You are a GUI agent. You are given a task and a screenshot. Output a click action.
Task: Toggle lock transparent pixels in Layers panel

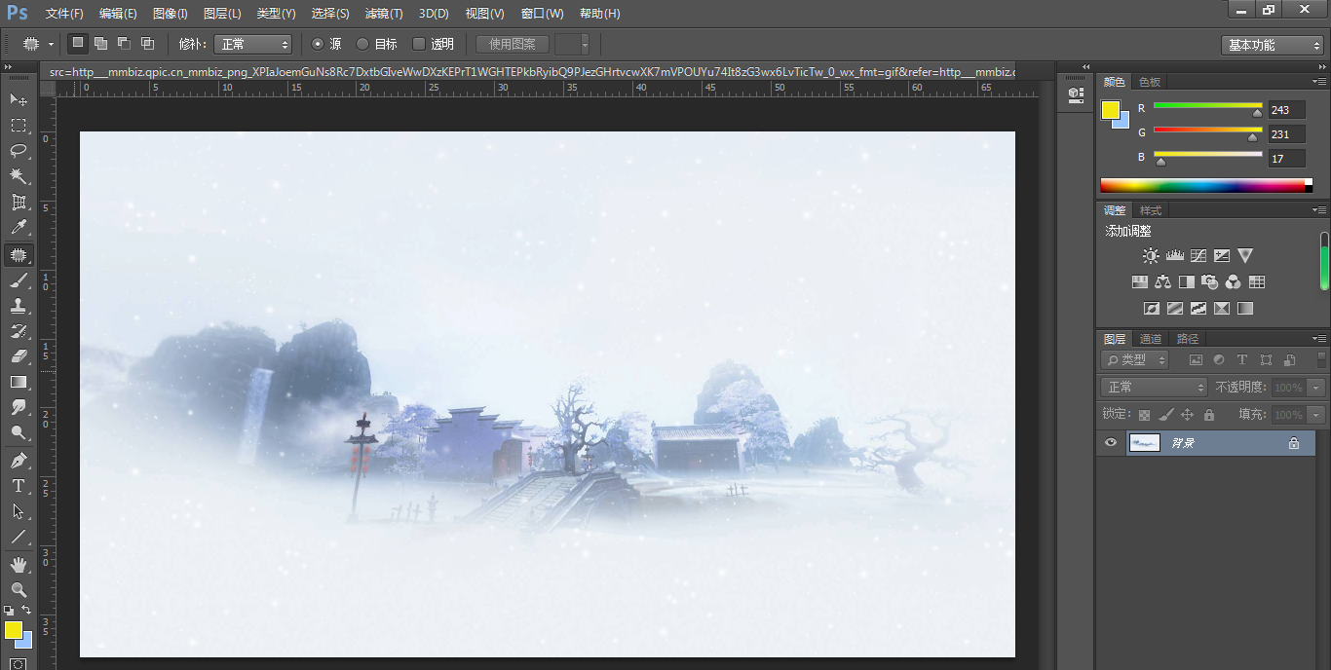click(1144, 415)
